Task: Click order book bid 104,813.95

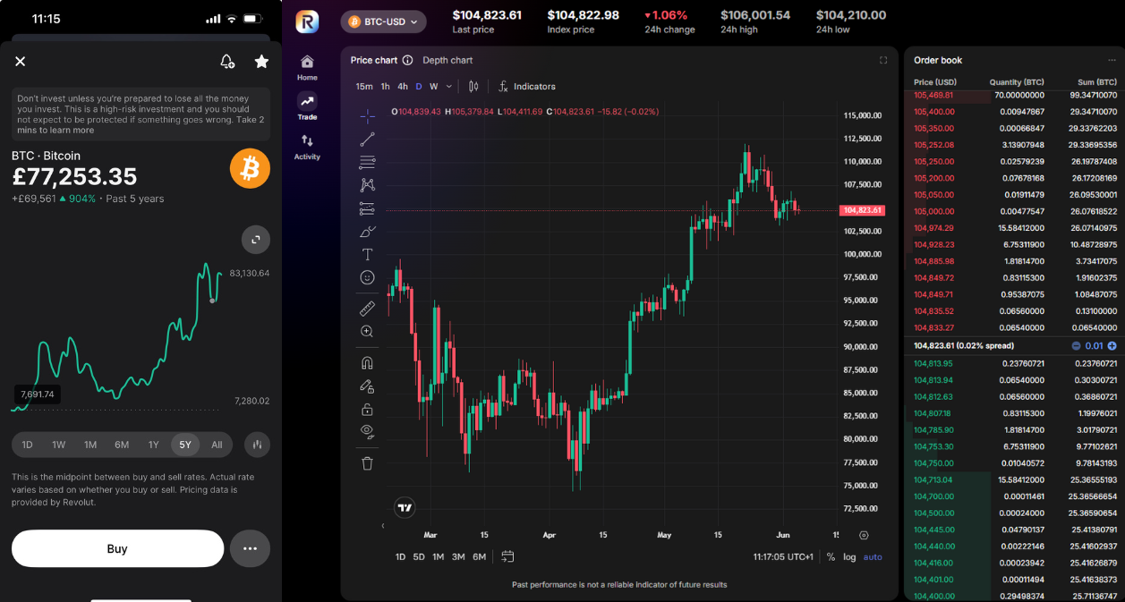Action: click(933, 363)
